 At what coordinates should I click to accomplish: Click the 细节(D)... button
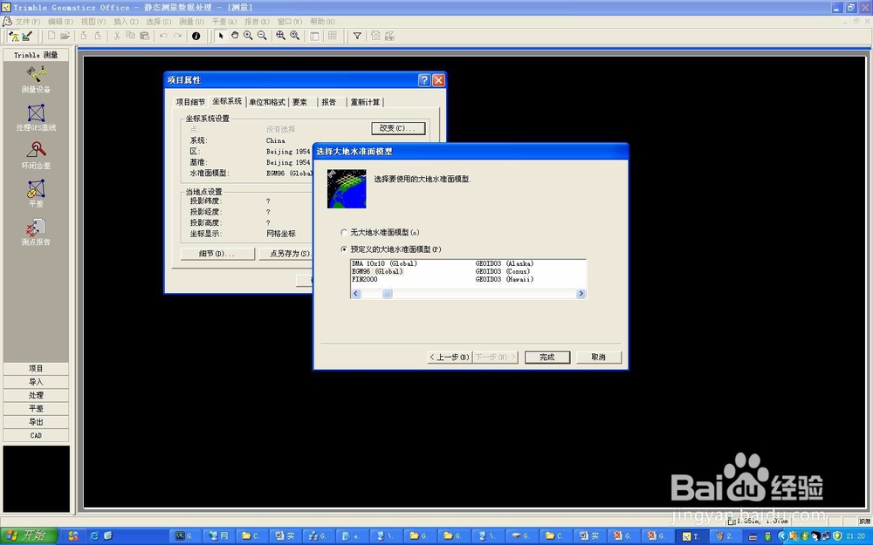coord(217,254)
